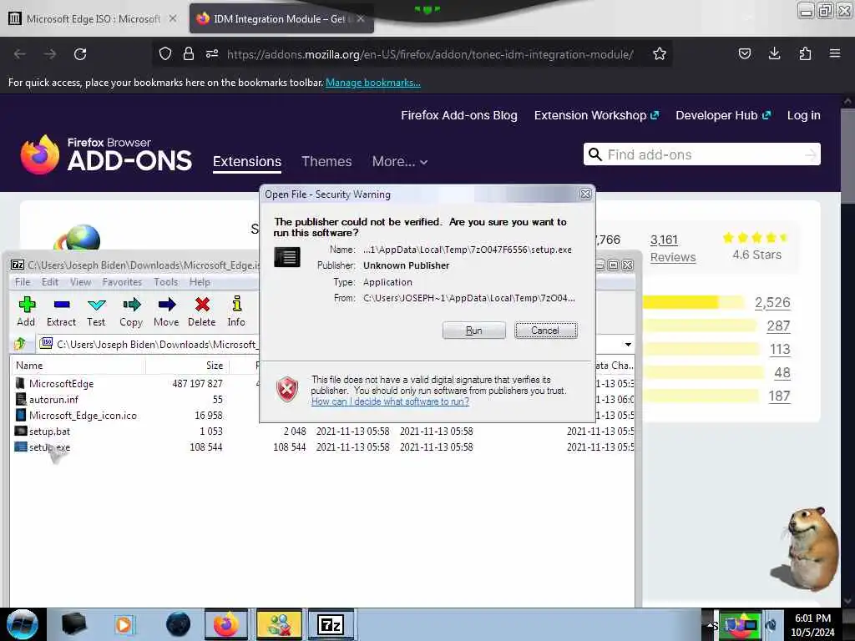Open Windows Start menu
Image resolution: width=855 pixels, height=641 pixels.
[22, 624]
